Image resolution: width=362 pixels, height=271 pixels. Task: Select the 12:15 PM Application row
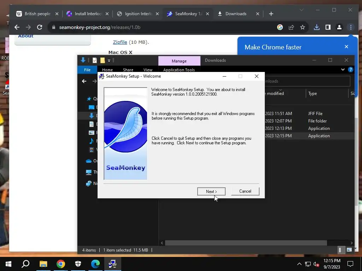coord(309,136)
